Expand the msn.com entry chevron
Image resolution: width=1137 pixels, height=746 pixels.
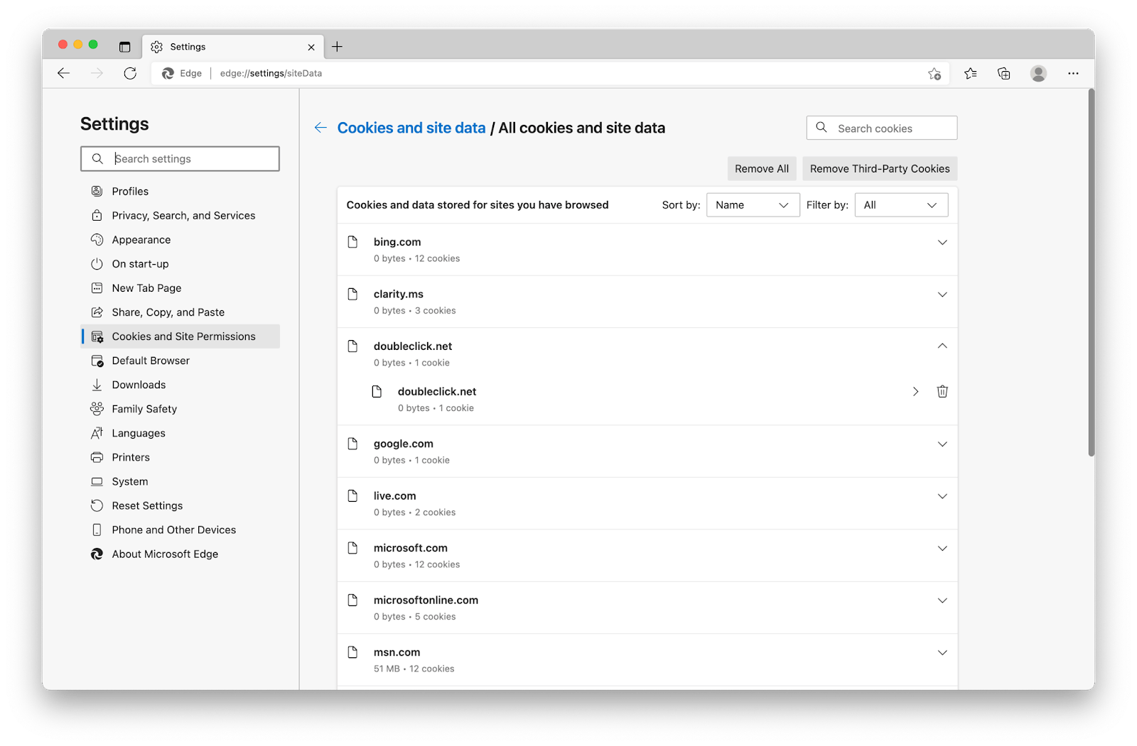point(942,652)
